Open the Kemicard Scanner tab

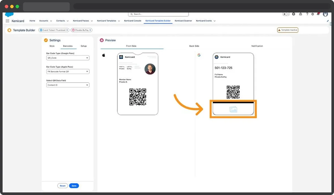pyautogui.click(x=183, y=21)
